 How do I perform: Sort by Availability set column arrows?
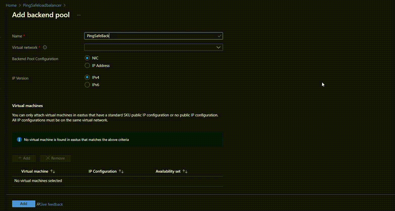(x=185, y=171)
